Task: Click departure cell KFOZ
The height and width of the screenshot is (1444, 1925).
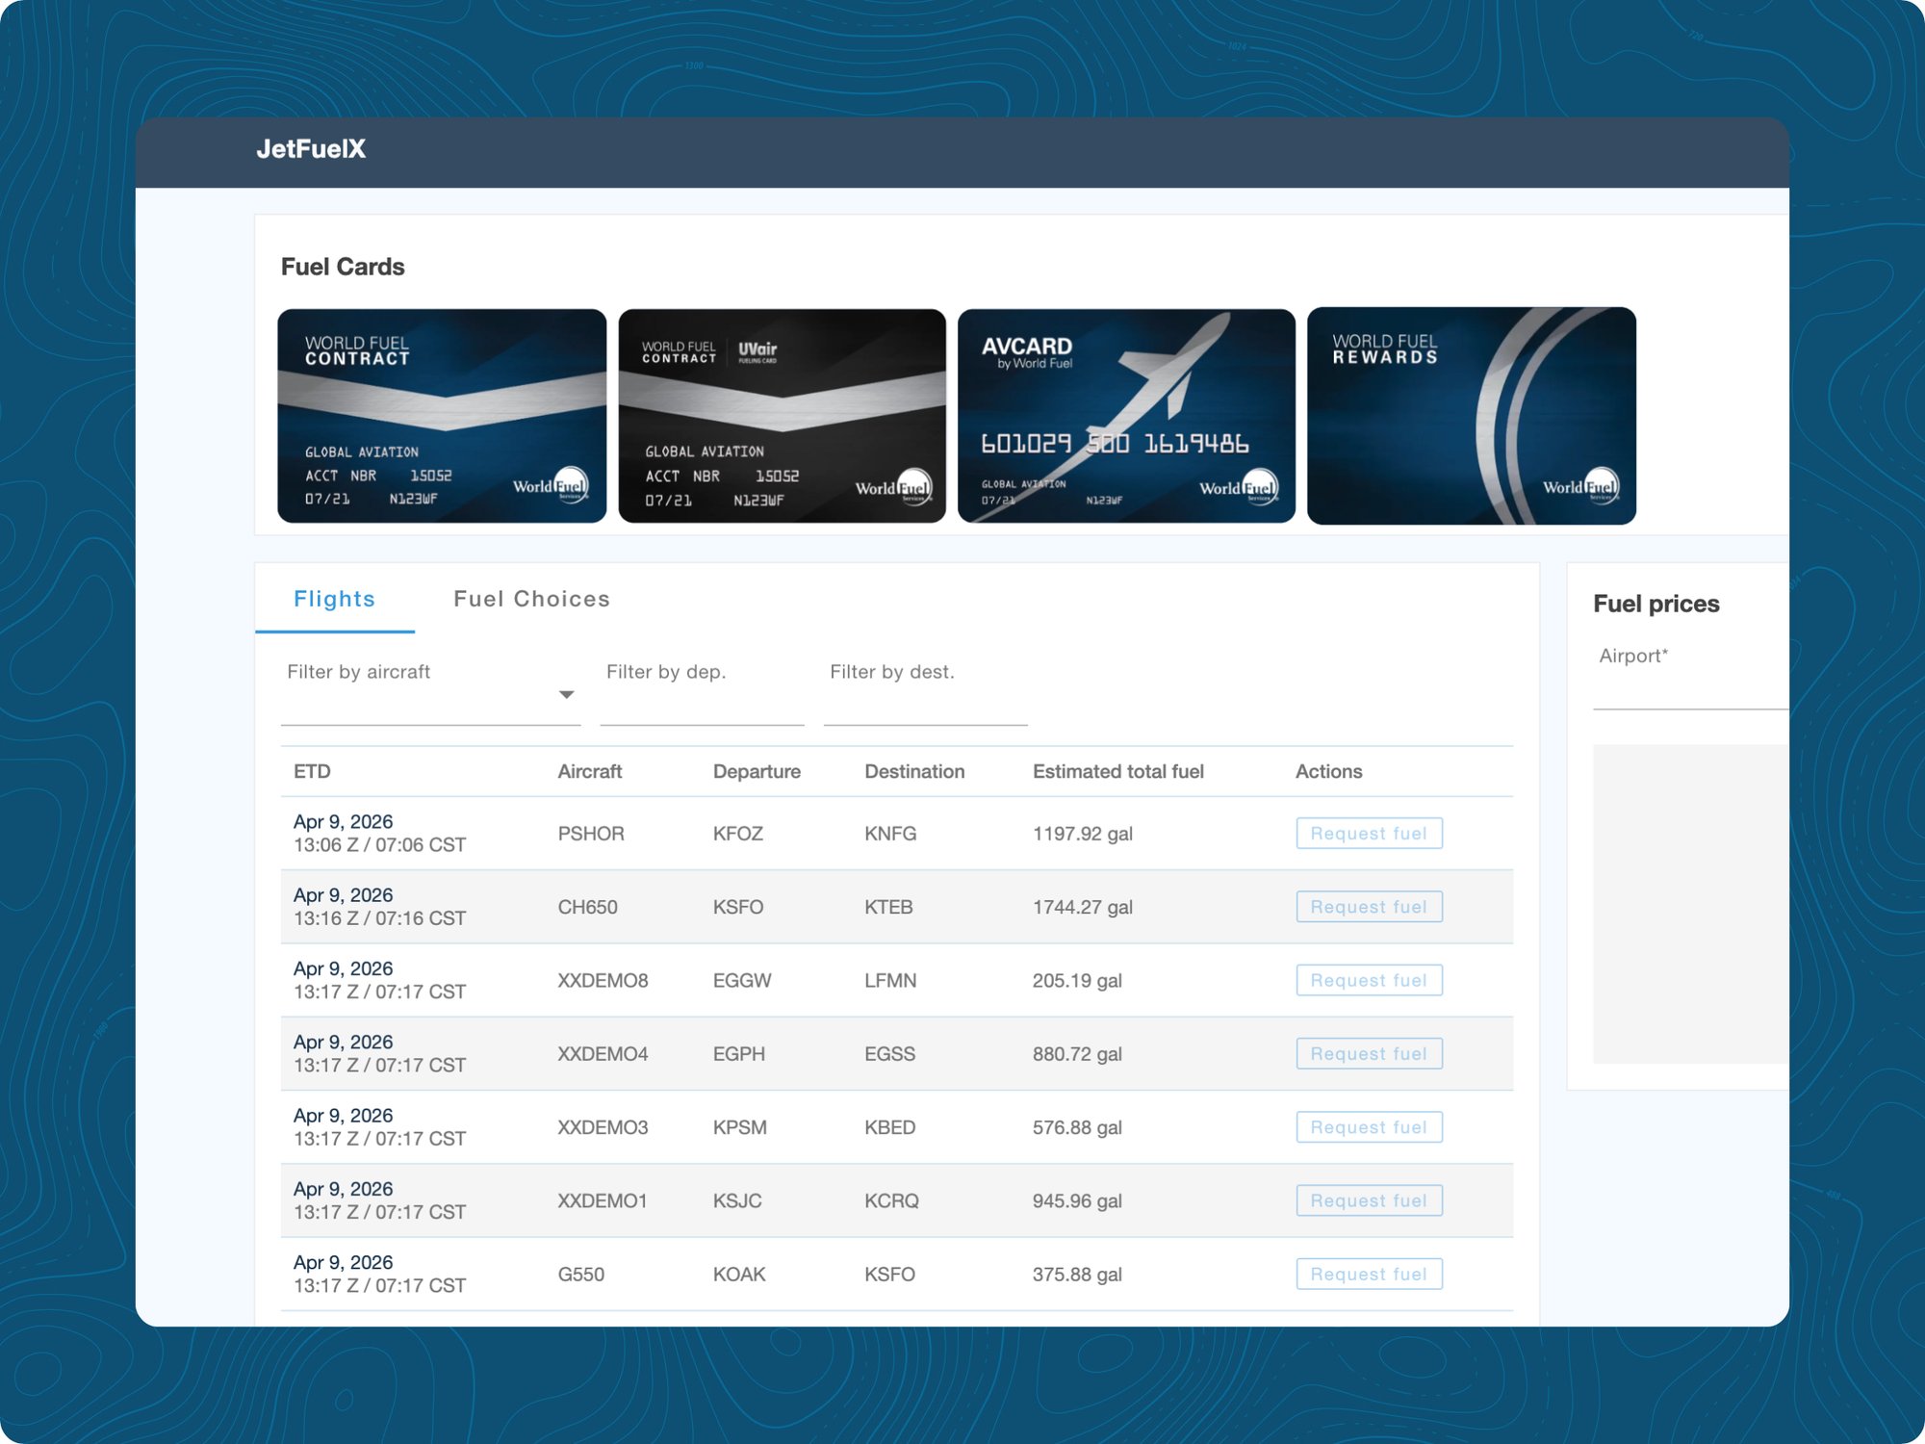Action: click(738, 834)
